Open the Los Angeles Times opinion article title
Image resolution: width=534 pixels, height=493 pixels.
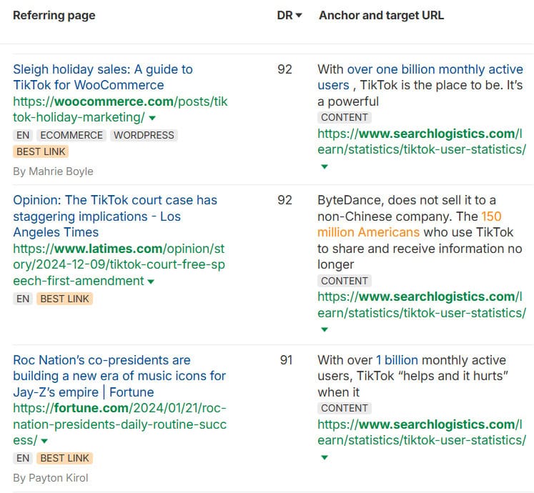point(115,216)
